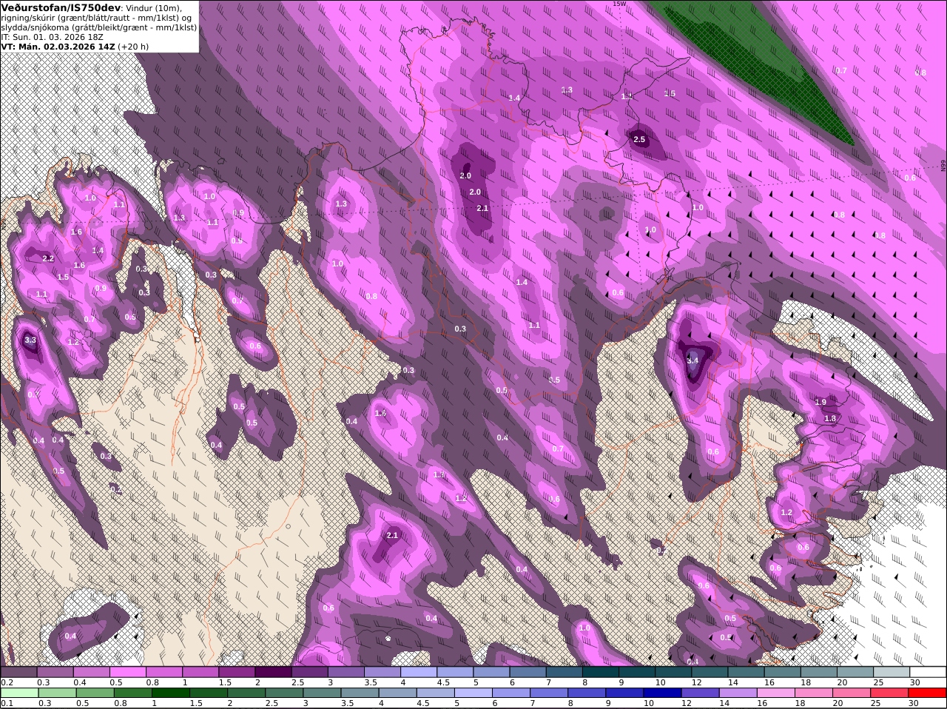The height and width of the screenshot is (709, 947).
Task: Click the 3.3 value label near west coast
Action: click(x=30, y=340)
